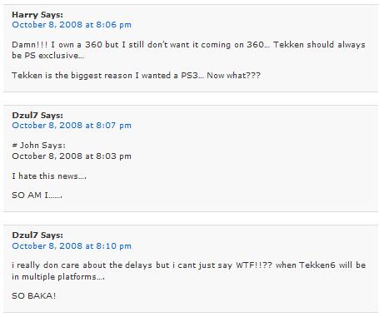Viewport: 384px width, 317px height.
Task: Open Dzul7's 8:10 pm comment timestamp link
Action: (72, 246)
